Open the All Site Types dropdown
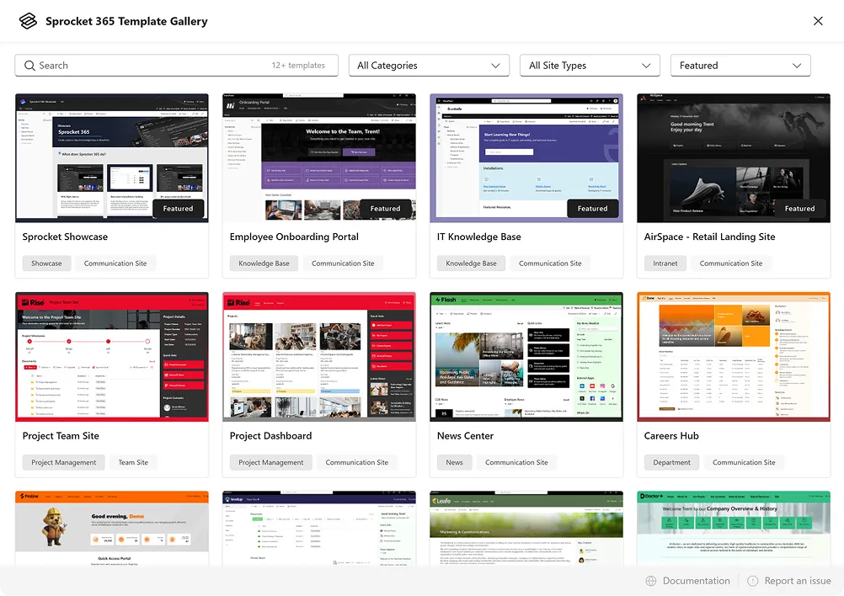Viewport: 844px width, 596px height. 590,66
